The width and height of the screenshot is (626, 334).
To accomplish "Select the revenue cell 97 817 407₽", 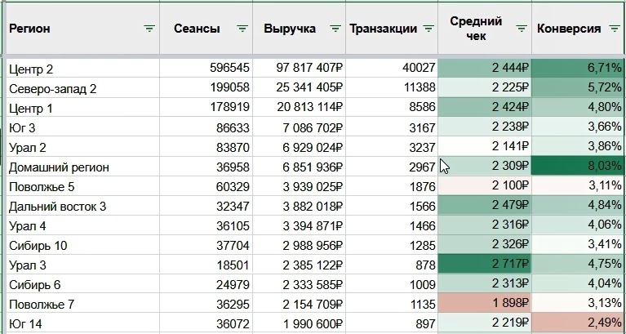I will (299, 69).
